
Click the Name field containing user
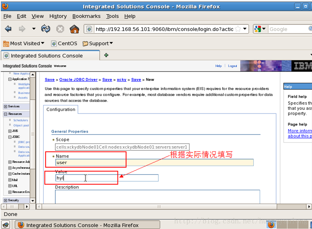[154, 162]
